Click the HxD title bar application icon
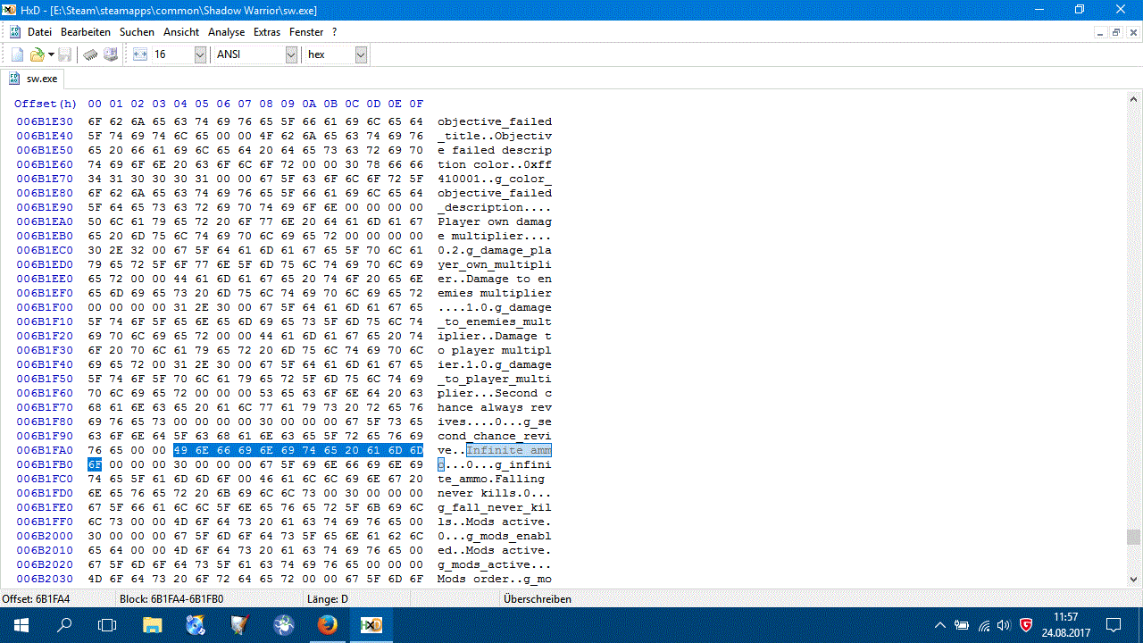The height and width of the screenshot is (643, 1143). coord(9,10)
